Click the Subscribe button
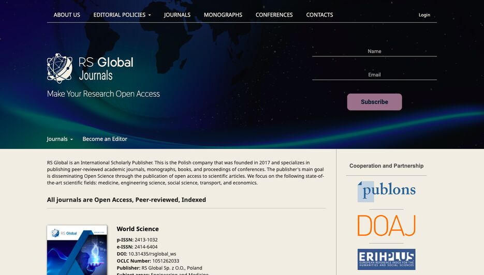This screenshot has width=484, height=275. click(374, 102)
